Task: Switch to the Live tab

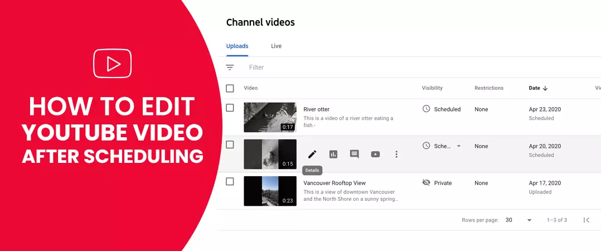Action: coord(277,46)
